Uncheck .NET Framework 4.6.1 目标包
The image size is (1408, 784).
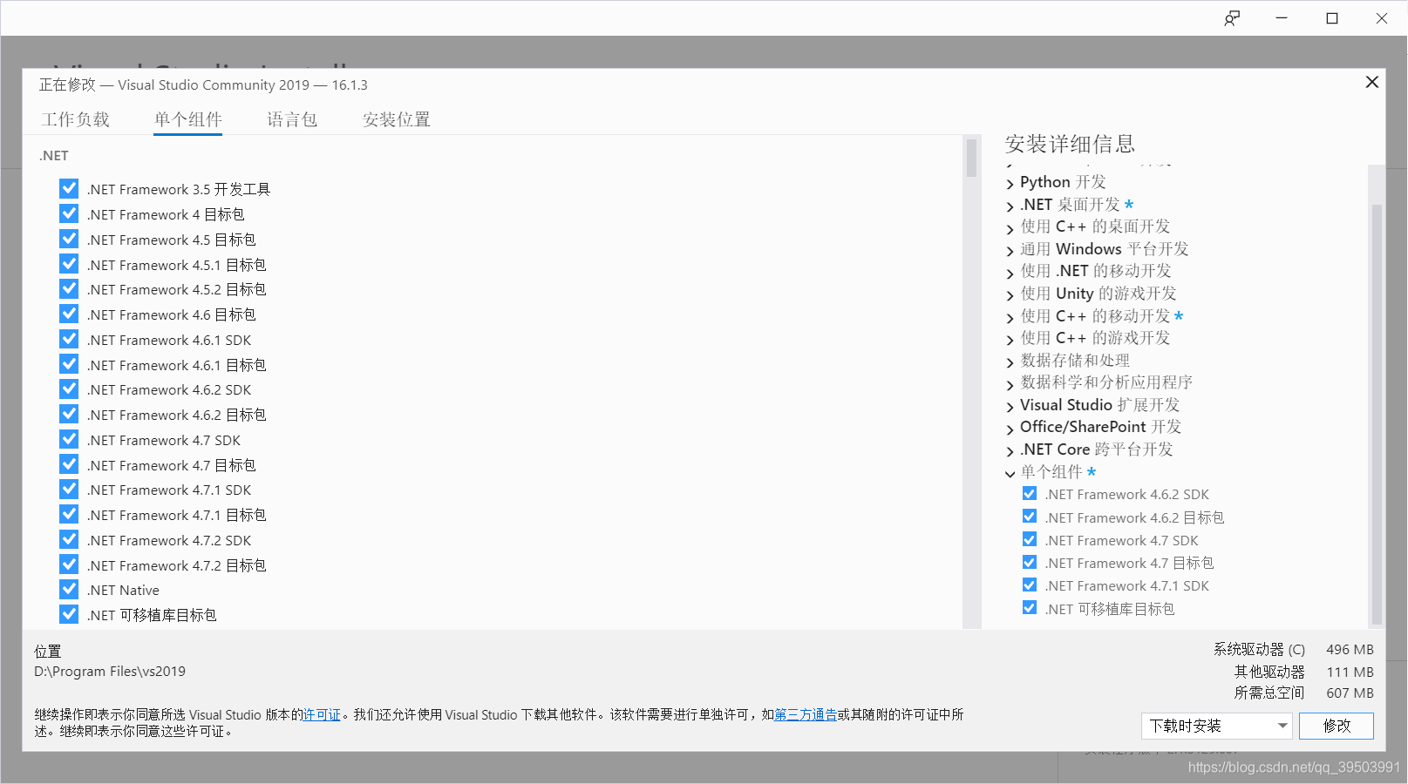click(x=69, y=364)
